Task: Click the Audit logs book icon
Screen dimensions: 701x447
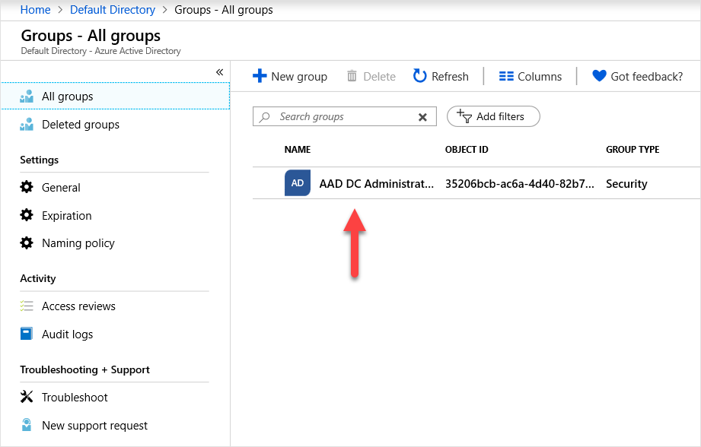Action: coord(27,334)
